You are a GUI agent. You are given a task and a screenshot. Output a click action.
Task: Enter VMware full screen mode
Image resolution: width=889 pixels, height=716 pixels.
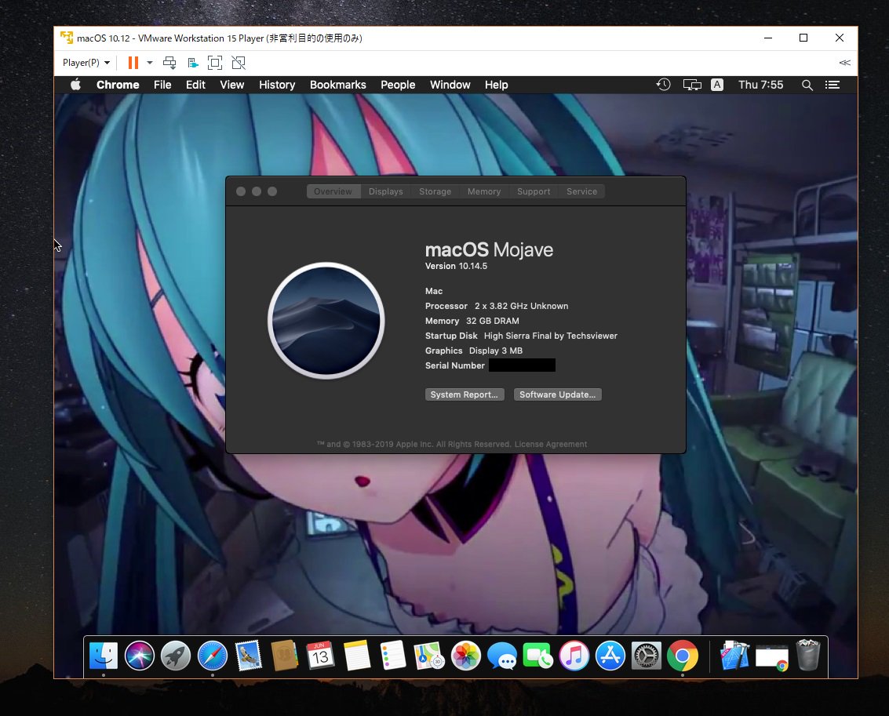(215, 63)
